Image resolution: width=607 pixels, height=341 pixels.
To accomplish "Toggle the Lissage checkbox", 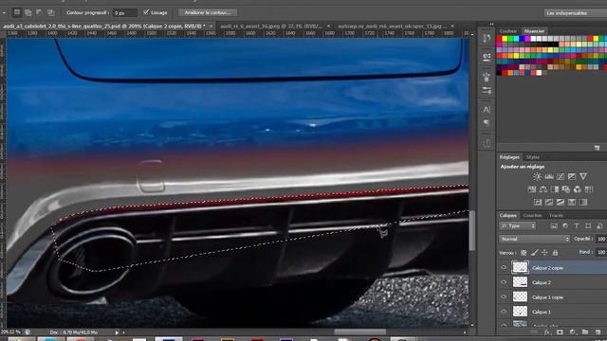I will tap(146, 12).
